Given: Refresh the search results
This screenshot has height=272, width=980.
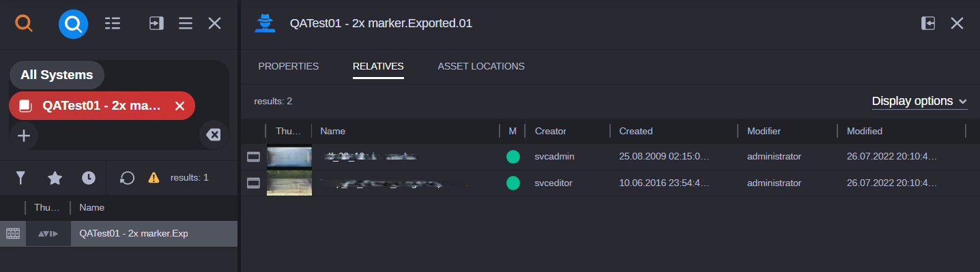Looking at the screenshot, I should (x=127, y=178).
